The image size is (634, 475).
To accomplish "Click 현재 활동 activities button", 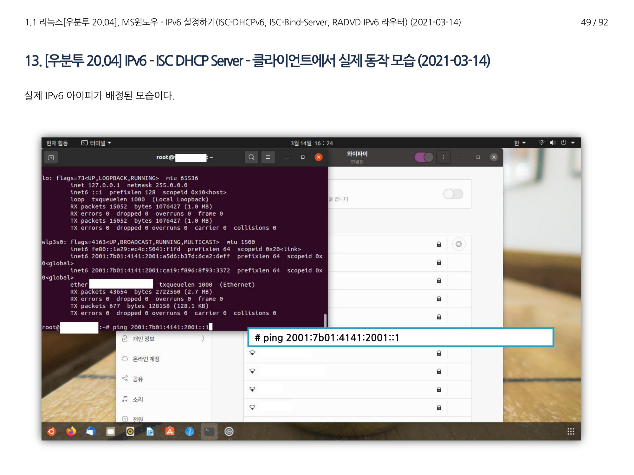I will 57,143.
